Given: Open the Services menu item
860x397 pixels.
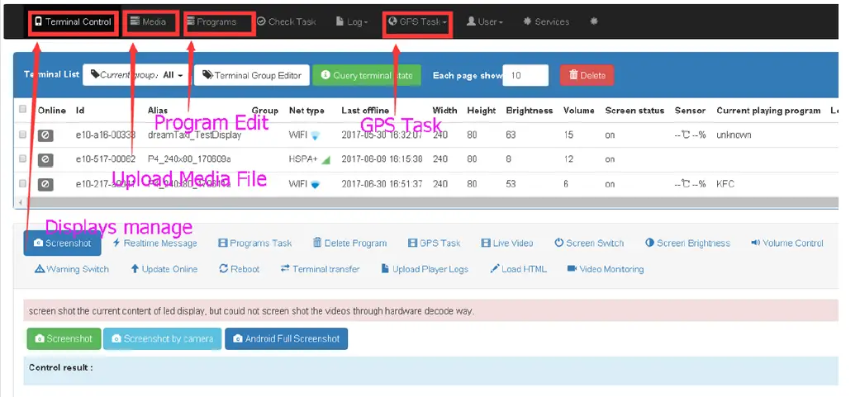Looking at the screenshot, I should click(546, 22).
